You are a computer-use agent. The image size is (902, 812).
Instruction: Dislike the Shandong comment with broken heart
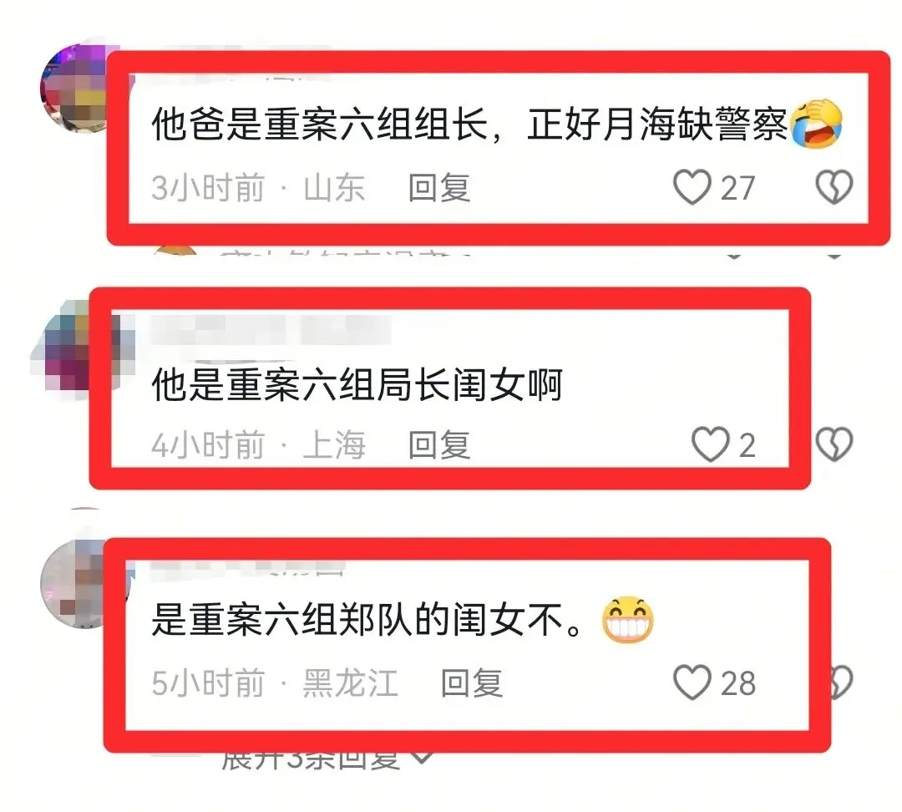(834, 187)
